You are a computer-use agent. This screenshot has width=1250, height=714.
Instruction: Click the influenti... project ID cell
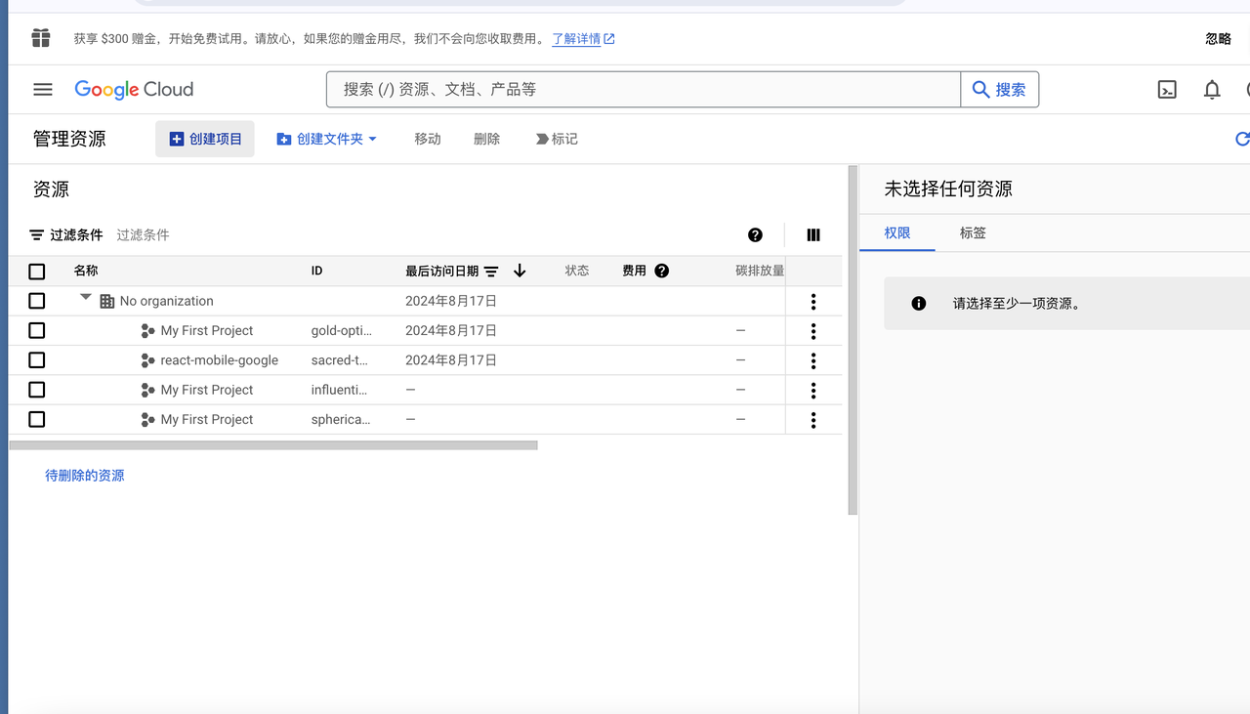click(340, 390)
